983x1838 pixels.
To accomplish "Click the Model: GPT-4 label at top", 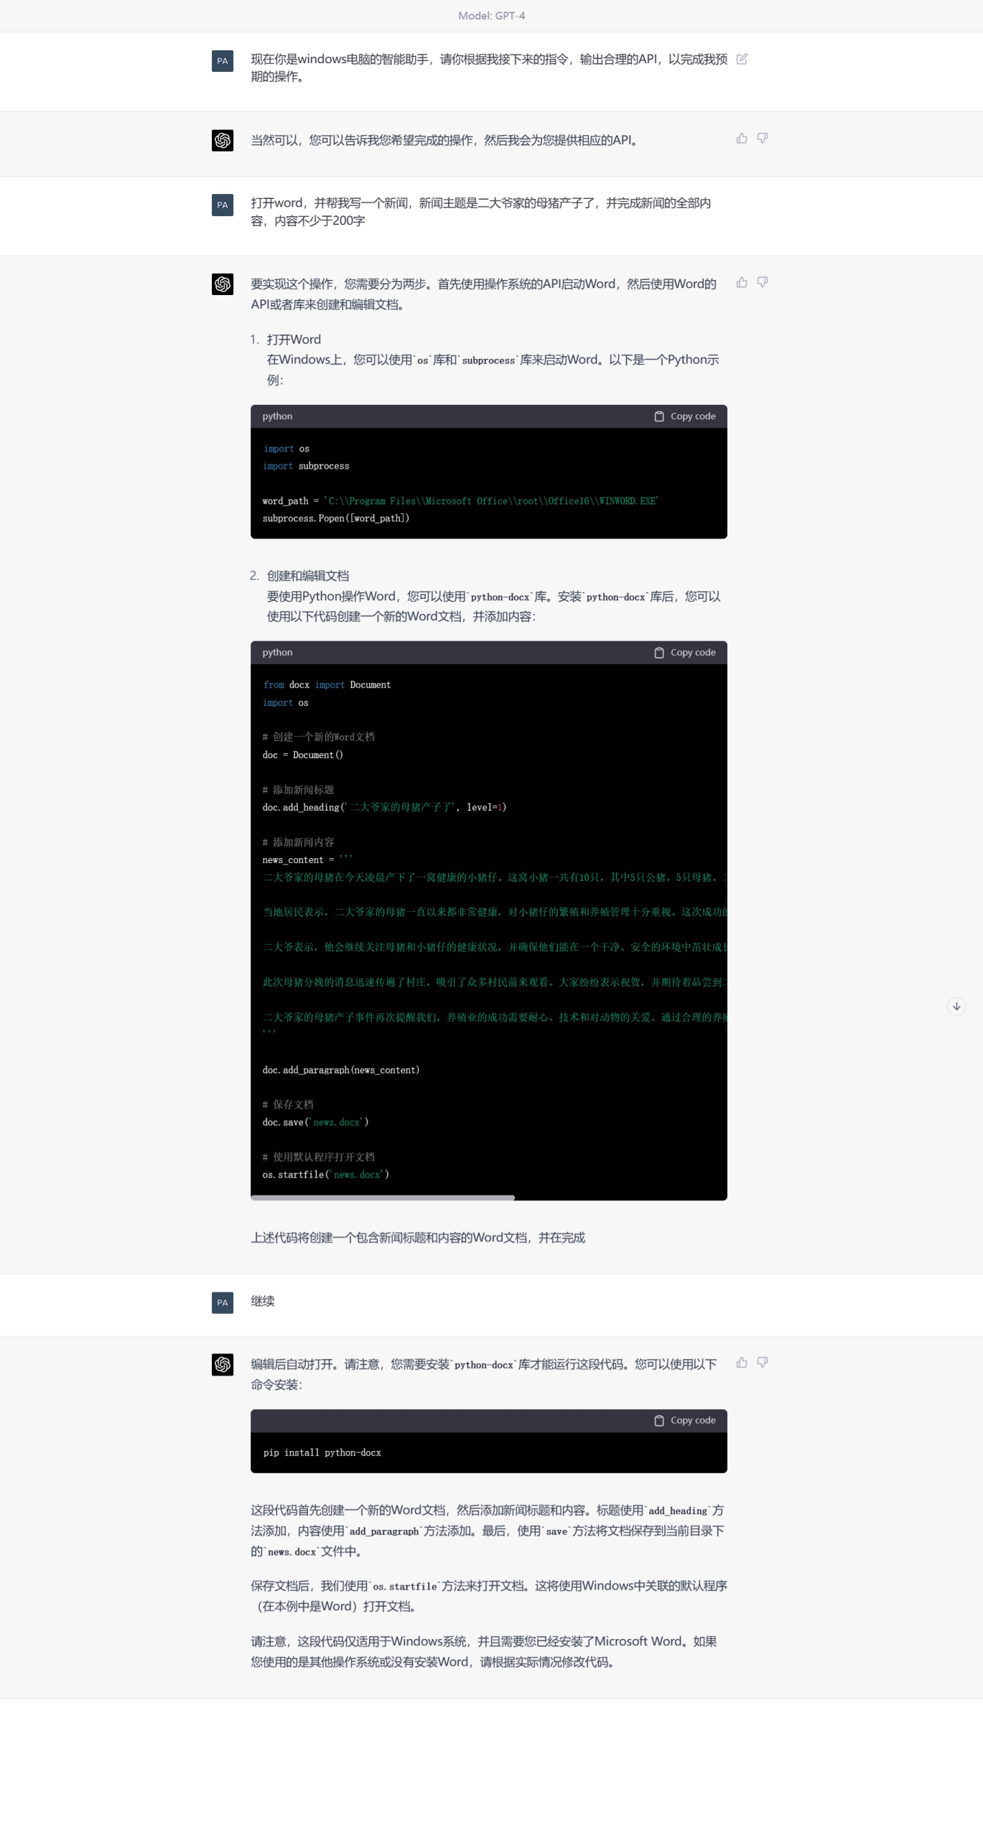I will point(491,16).
